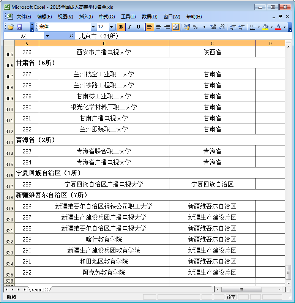The width and height of the screenshot is (295, 303).
Task: Click the Open folder icon in the toolbar
Action: pyautogui.click(x=11, y=27)
